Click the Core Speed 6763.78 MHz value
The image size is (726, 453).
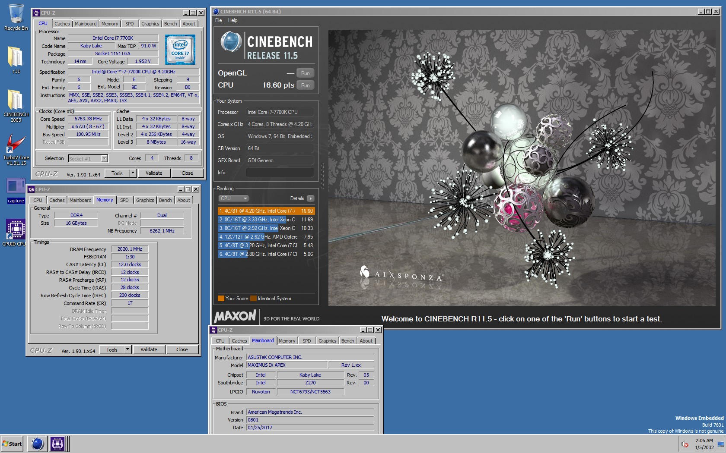coord(88,119)
